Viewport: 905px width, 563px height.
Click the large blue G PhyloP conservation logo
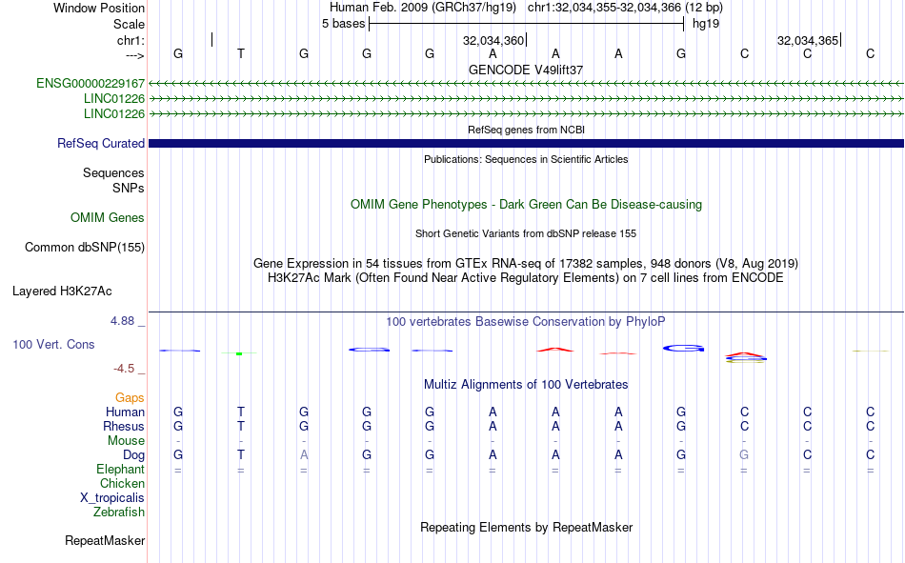pos(683,349)
